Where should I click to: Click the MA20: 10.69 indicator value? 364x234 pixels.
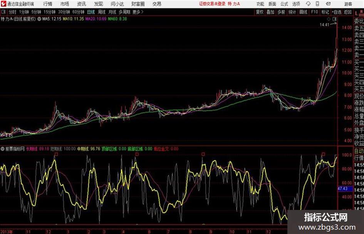[x=96, y=19]
